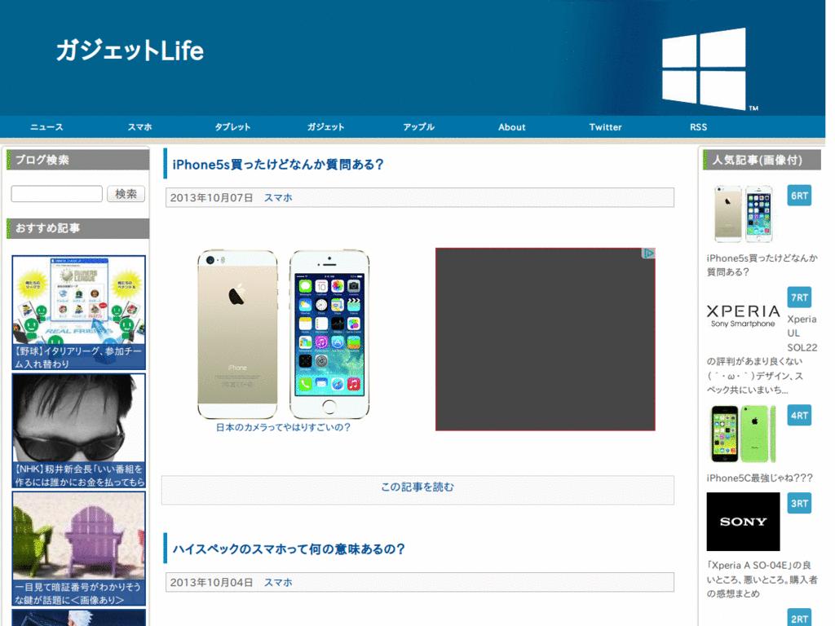Focus the blog search input field
This screenshot has height=626, width=835.
(56, 194)
